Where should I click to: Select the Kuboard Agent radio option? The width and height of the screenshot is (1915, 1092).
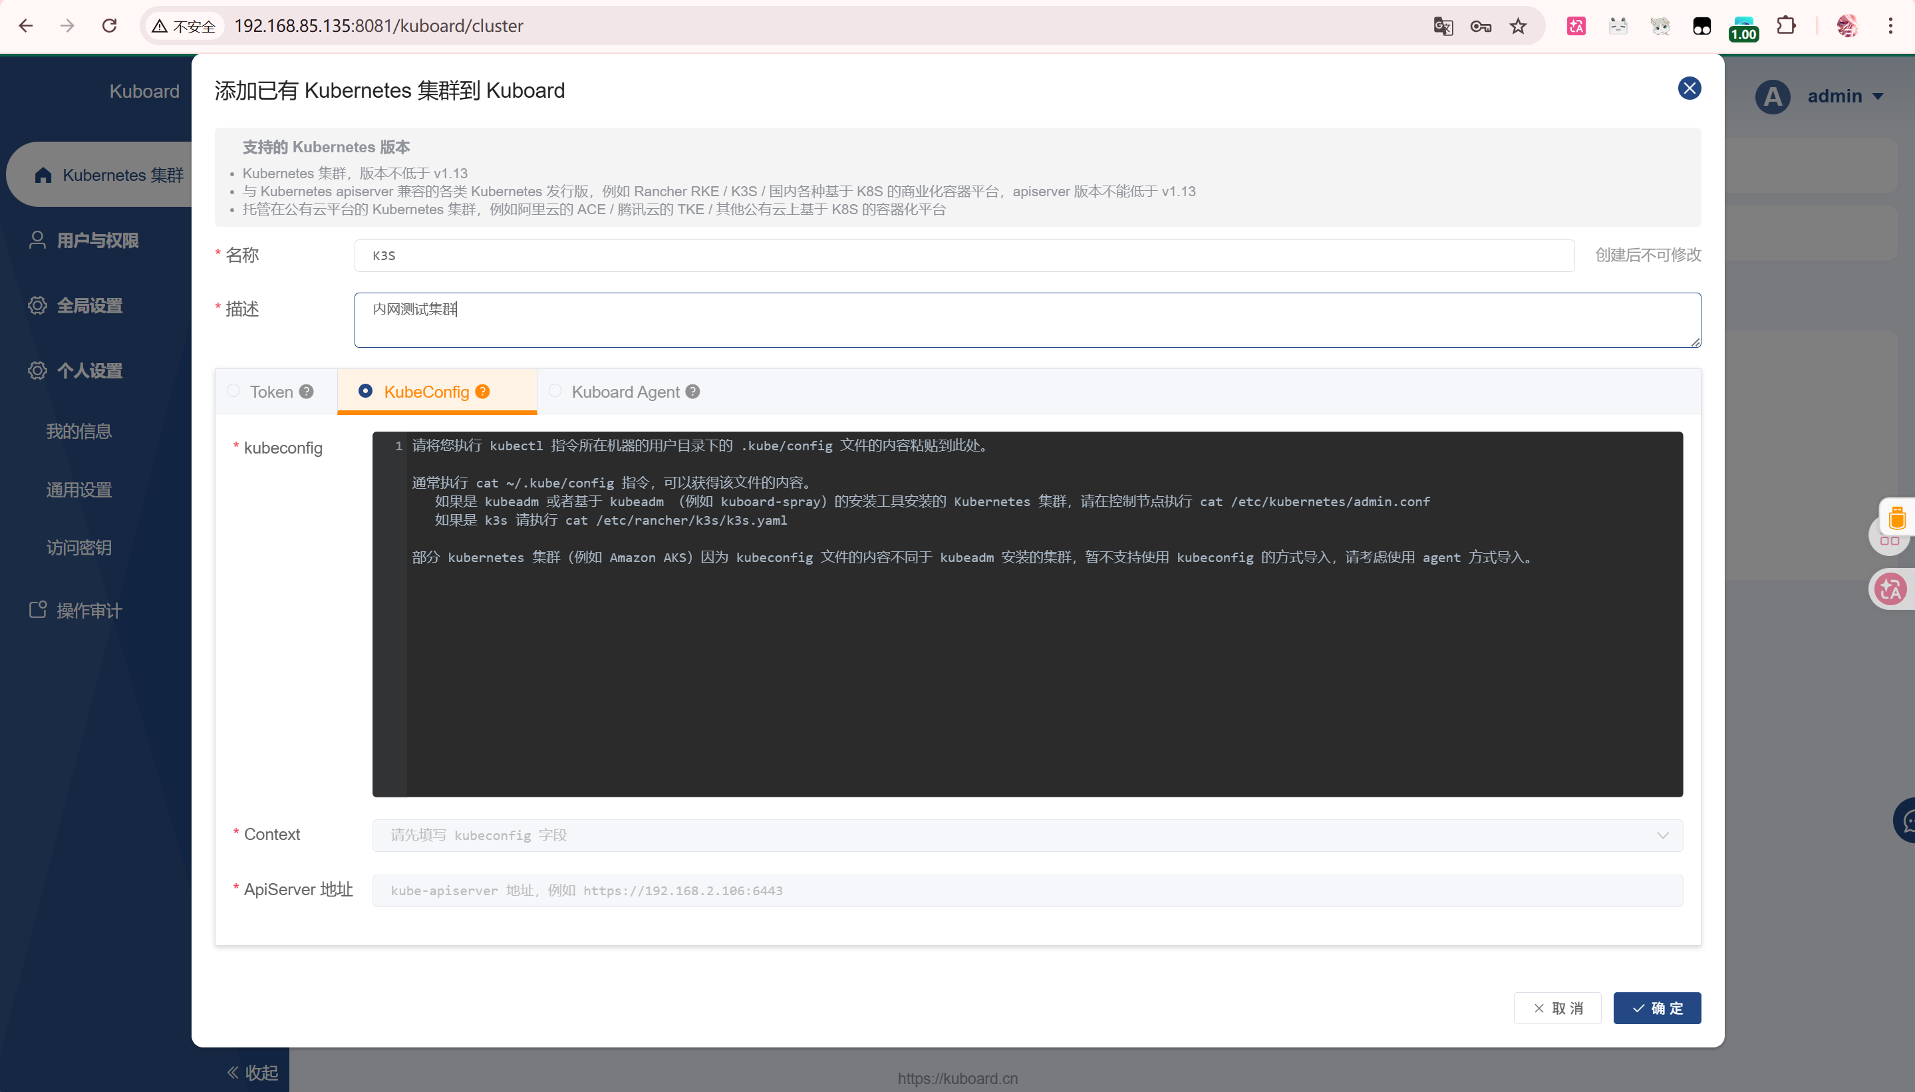[555, 391]
